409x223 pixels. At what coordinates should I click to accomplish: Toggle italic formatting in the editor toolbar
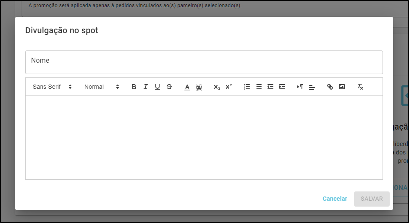146,87
